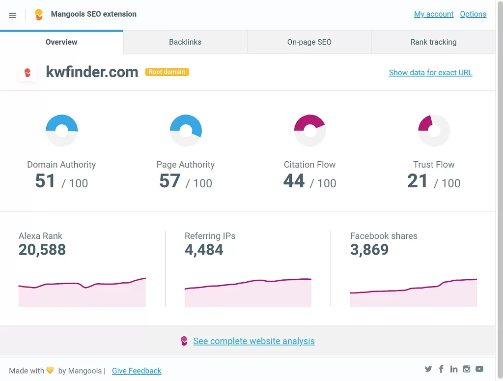503x381 pixels.
Task: Click Show data for exact URL
Action: [430, 73]
